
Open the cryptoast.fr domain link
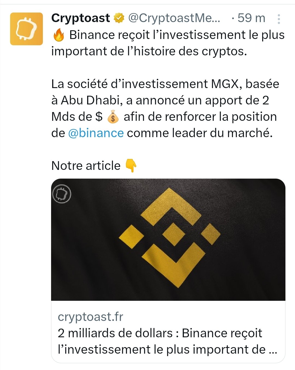(x=90, y=317)
